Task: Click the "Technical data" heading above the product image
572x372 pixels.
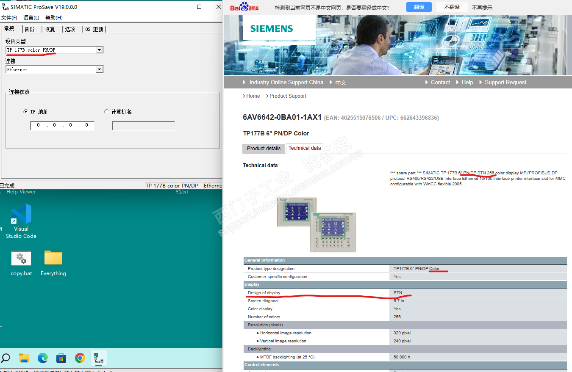Action: click(x=260, y=165)
